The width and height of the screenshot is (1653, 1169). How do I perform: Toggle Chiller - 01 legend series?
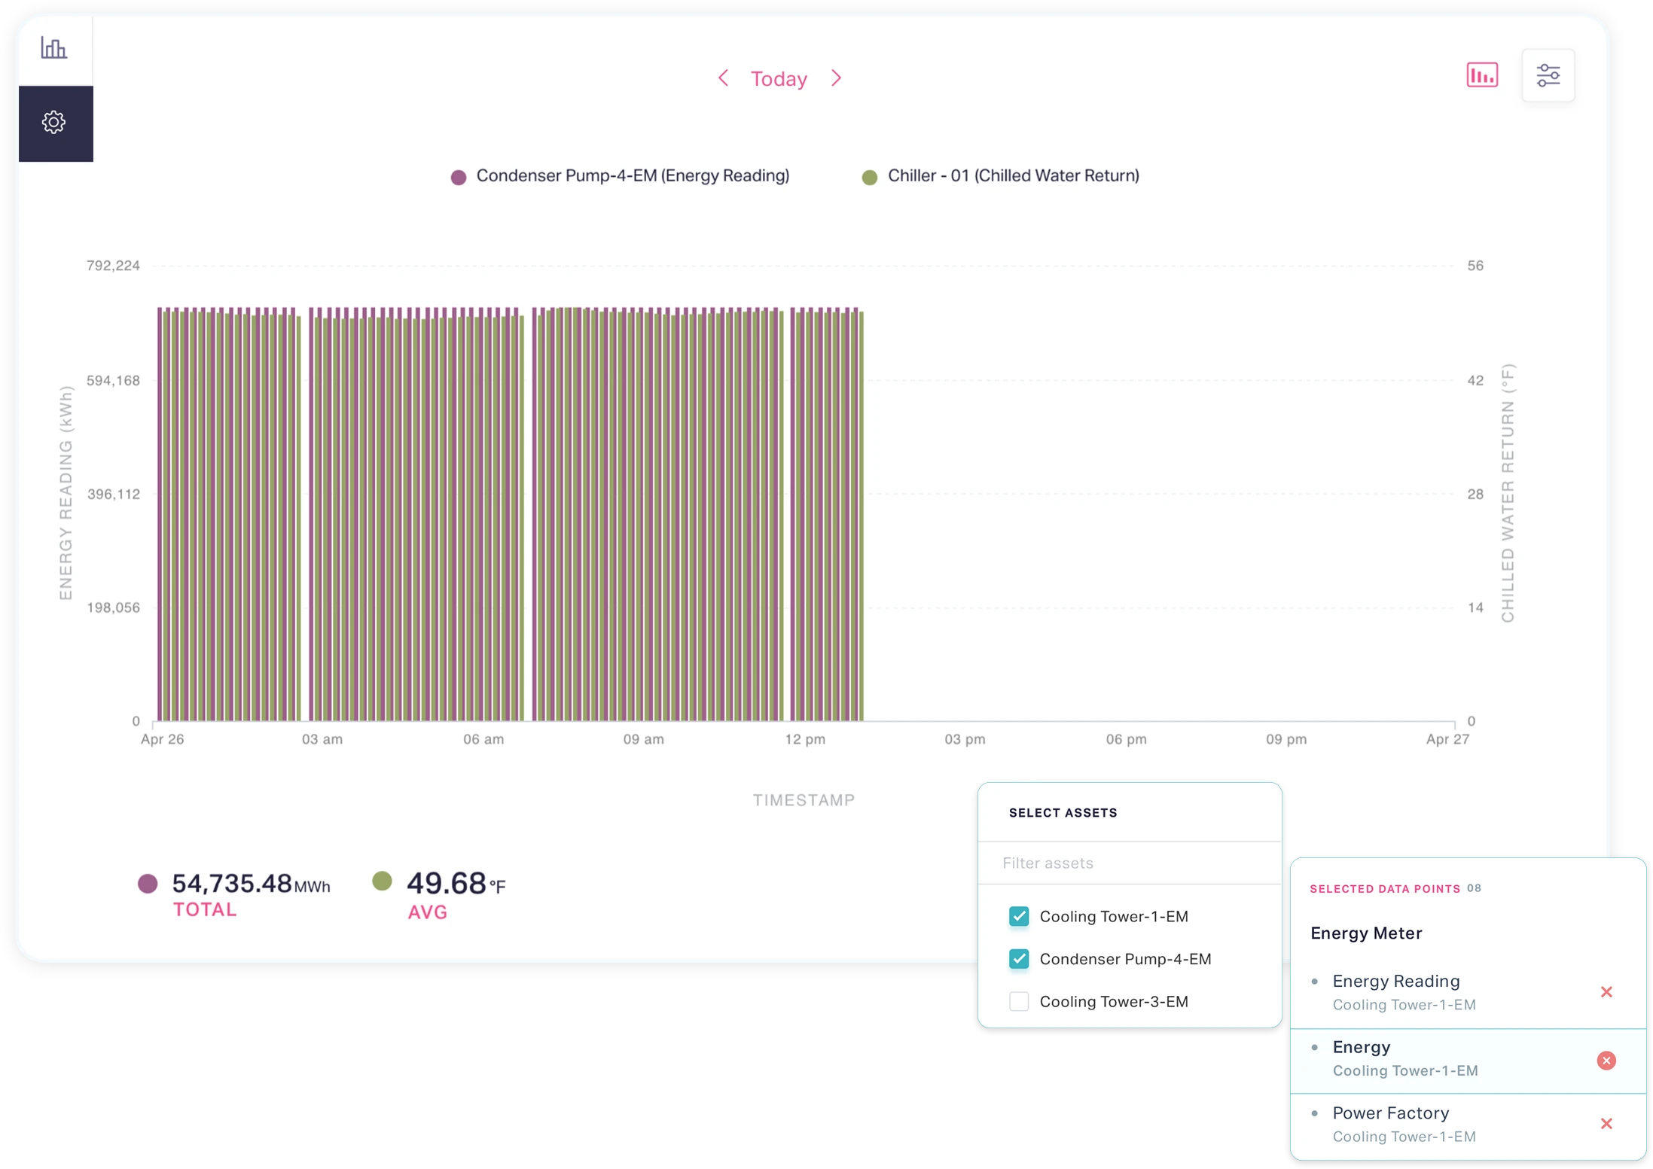point(1012,176)
